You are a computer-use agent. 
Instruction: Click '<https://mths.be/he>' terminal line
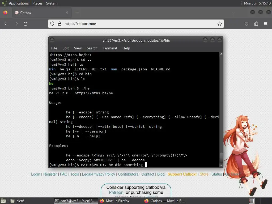tap(70, 55)
